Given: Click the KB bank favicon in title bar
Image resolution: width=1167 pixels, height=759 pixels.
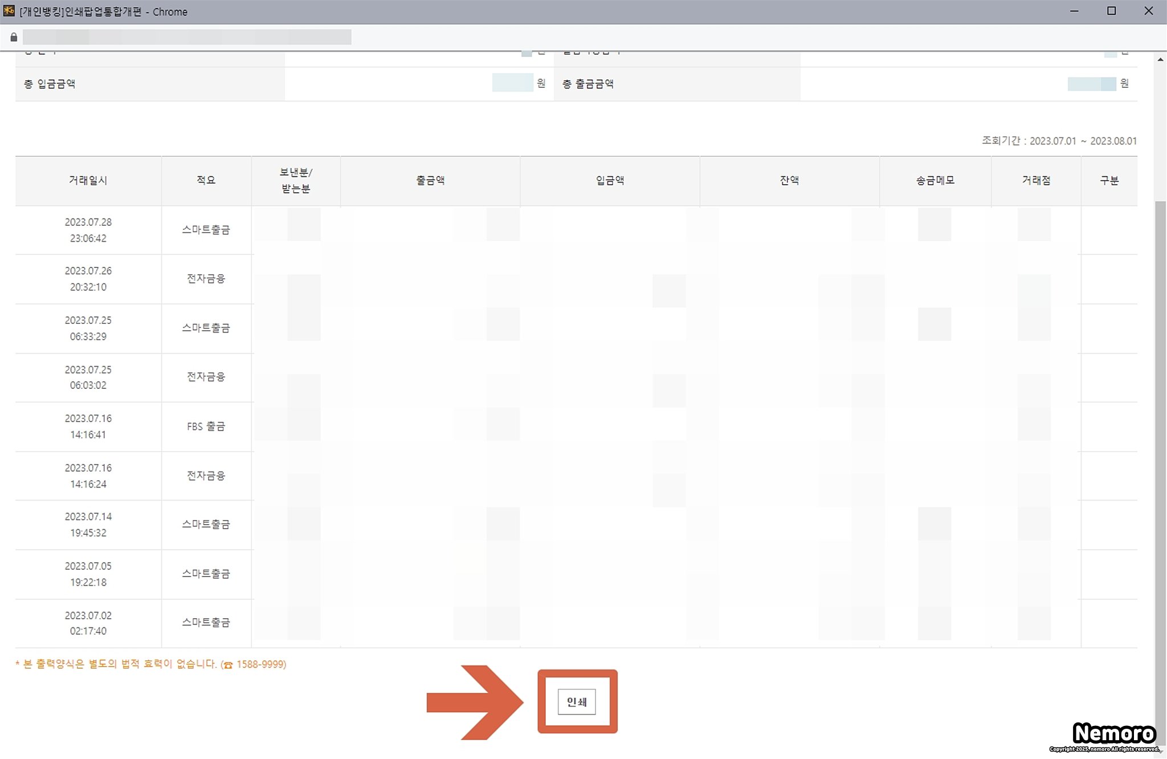Looking at the screenshot, I should [x=9, y=11].
